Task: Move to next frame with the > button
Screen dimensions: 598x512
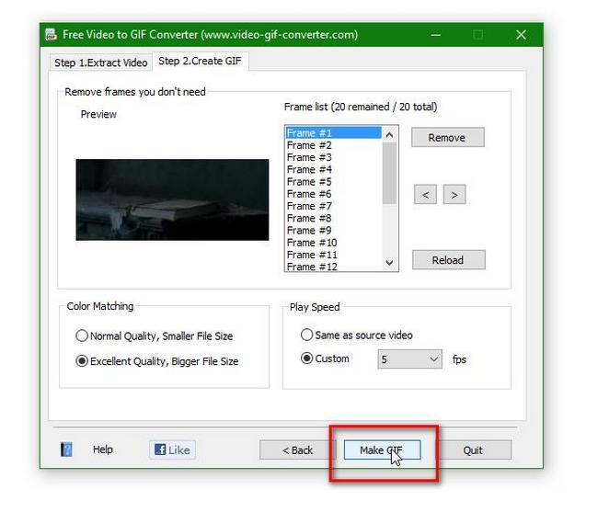Action: coord(454,195)
